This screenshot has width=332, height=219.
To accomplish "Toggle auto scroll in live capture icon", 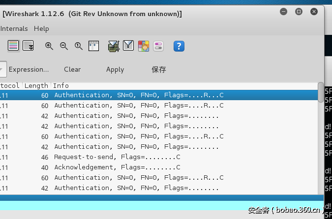I will pyautogui.click(x=28, y=46).
